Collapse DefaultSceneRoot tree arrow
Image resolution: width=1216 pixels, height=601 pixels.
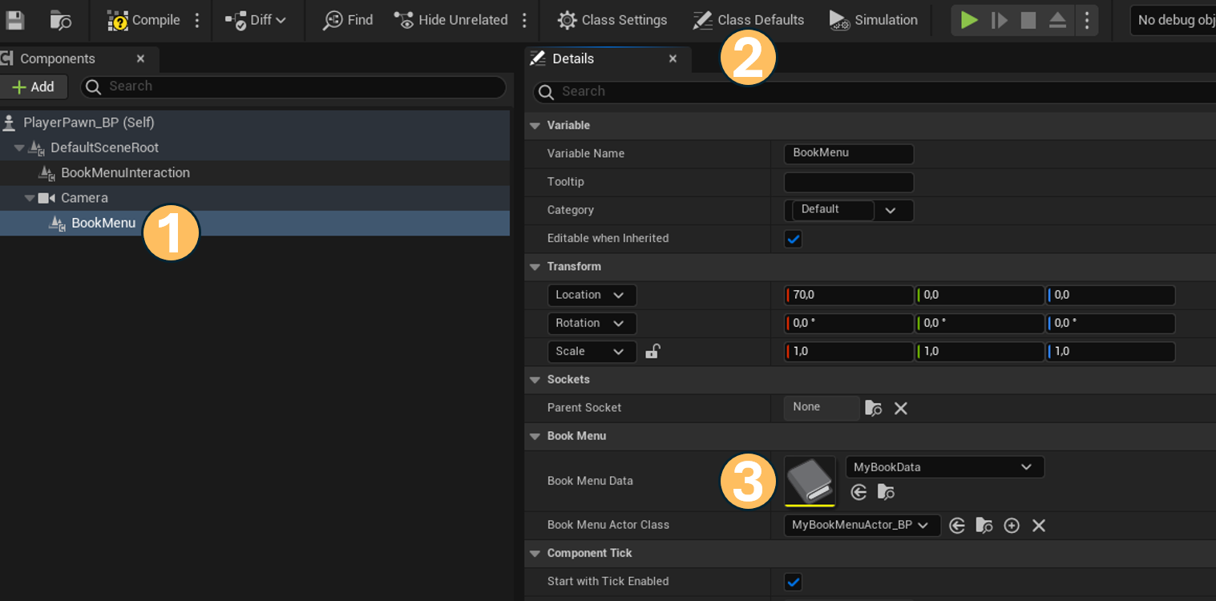coord(19,148)
